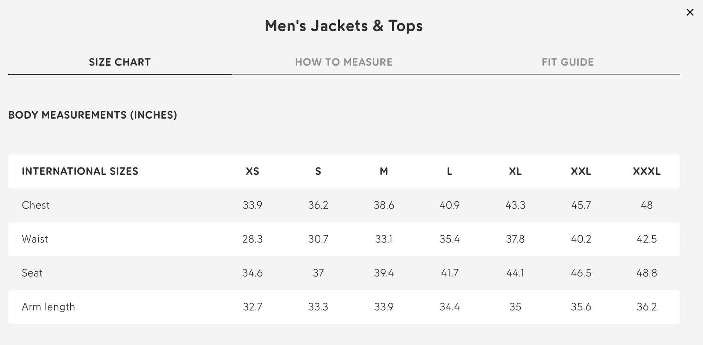Select the M size column header

tap(384, 171)
